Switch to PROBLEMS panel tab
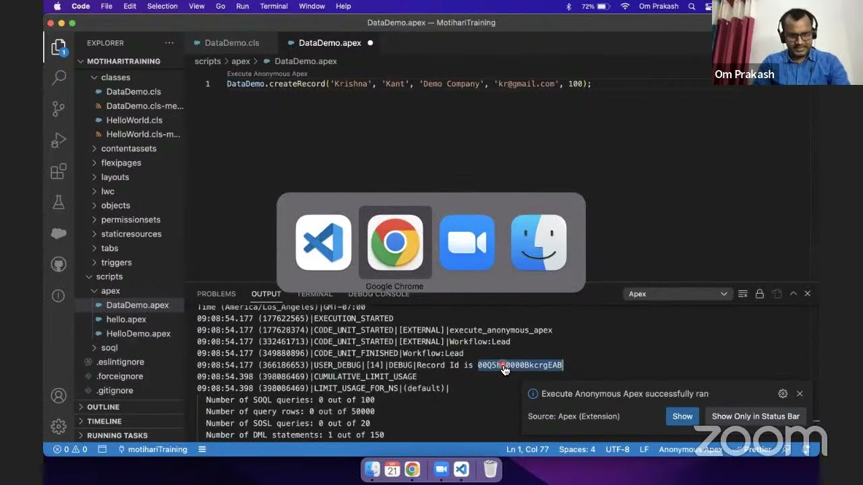Image resolution: width=863 pixels, height=485 pixels. click(216, 294)
